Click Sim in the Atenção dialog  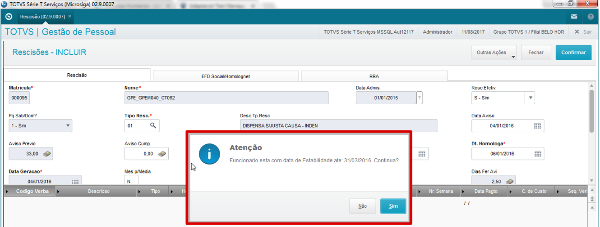tap(393, 206)
